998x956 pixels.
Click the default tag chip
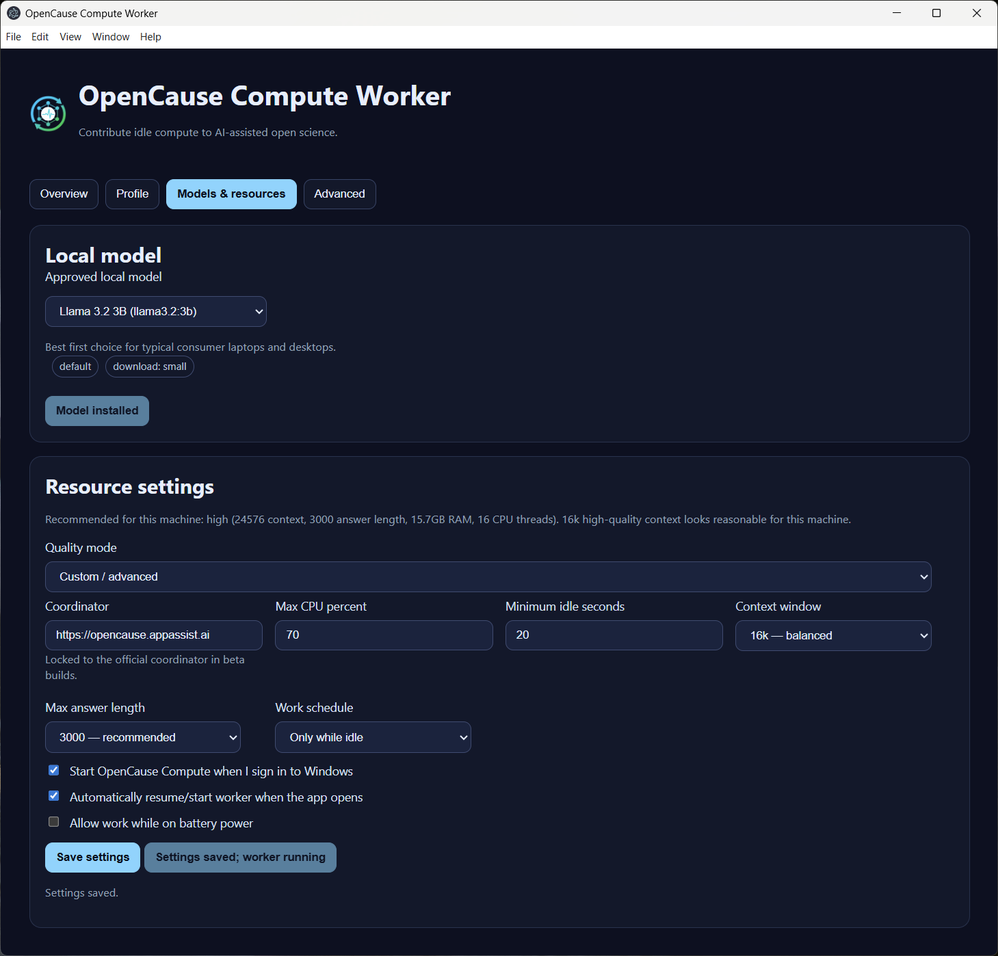coord(75,367)
